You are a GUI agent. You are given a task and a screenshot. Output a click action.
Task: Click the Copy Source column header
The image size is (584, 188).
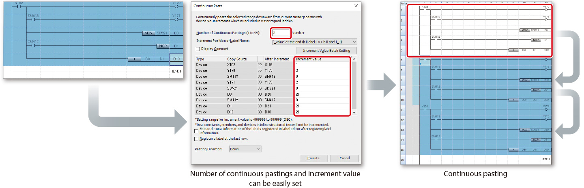[x=241, y=59]
